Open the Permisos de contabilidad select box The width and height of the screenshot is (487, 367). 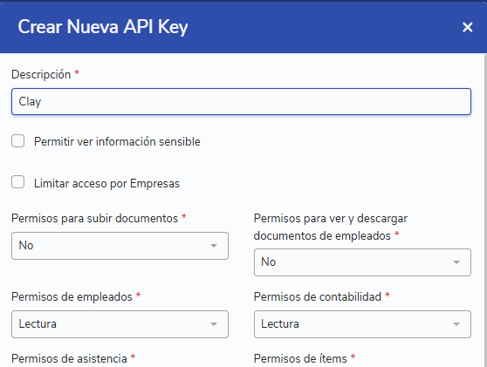point(362,324)
